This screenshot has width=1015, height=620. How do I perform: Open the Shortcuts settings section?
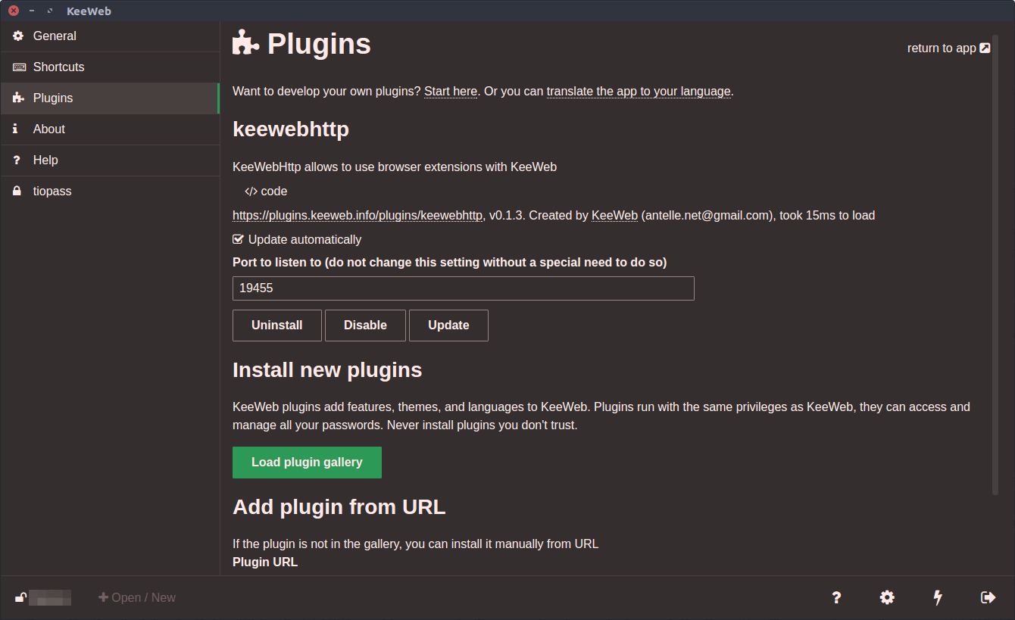coord(110,67)
